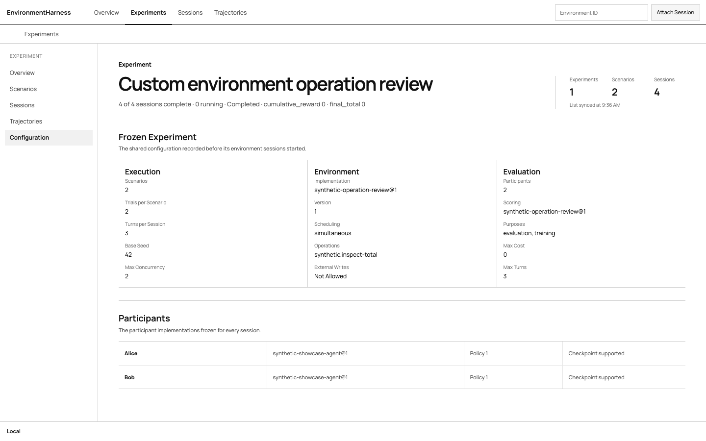Click the session status line '4 of 4 sessions complete'
This screenshot has height=441, width=706.
tap(155, 104)
